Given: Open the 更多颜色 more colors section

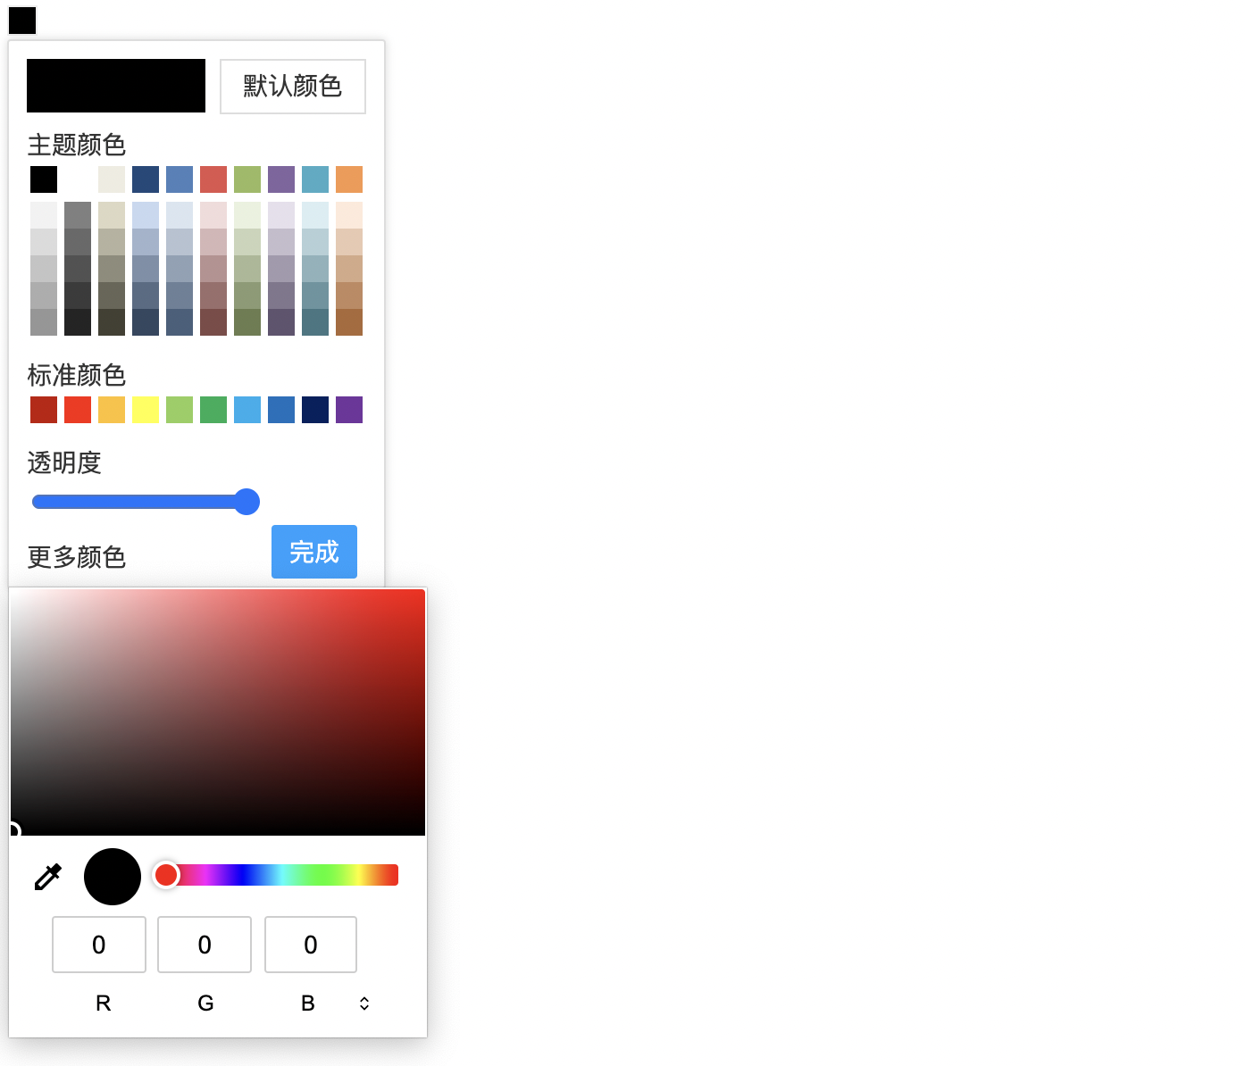Looking at the screenshot, I should point(77,557).
